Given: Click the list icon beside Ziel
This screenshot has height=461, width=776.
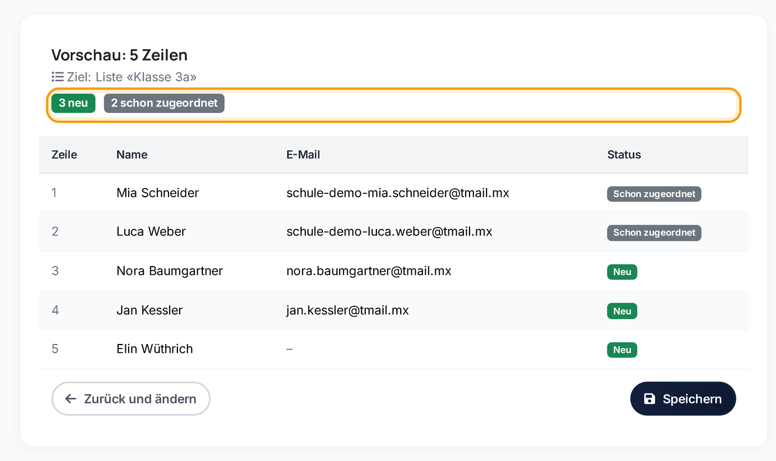Looking at the screenshot, I should (57, 76).
